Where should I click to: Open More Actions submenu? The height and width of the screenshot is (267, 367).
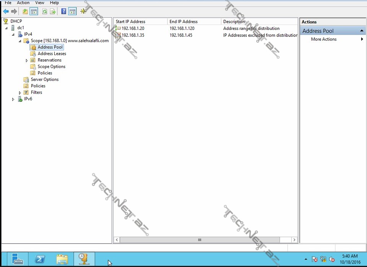click(x=324, y=39)
